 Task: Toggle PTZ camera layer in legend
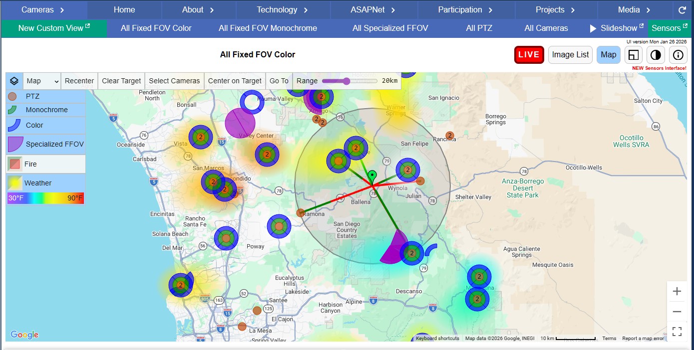pos(45,96)
